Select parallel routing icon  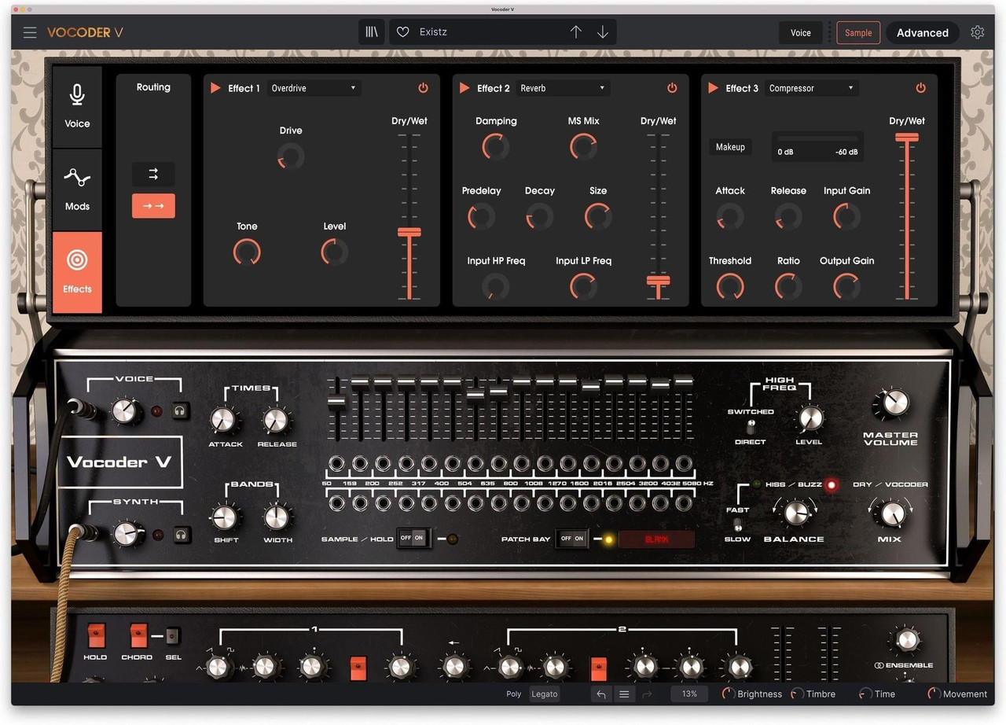153,174
